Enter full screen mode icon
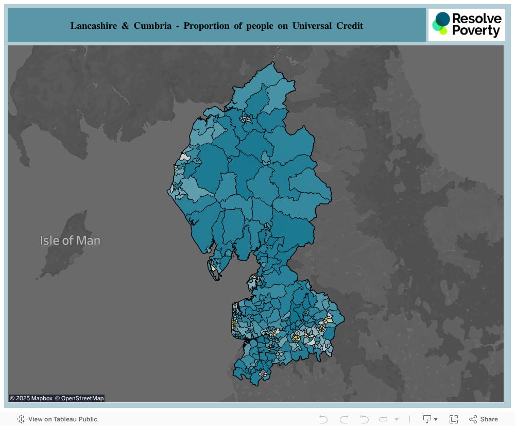Viewport: 515px width, 426px height. click(454, 419)
